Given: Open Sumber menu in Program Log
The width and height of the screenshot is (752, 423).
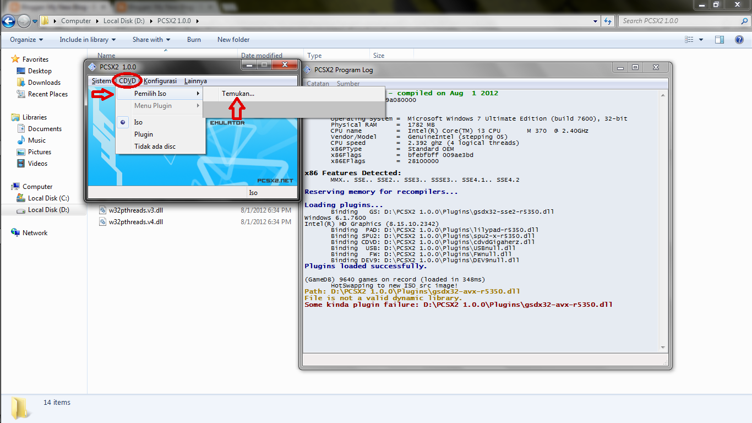Looking at the screenshot, I should coord(348,84).
